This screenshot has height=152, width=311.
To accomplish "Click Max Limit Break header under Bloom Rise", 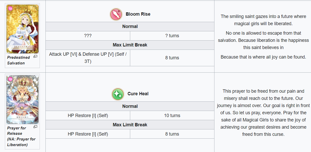I will tap(130, 45).
